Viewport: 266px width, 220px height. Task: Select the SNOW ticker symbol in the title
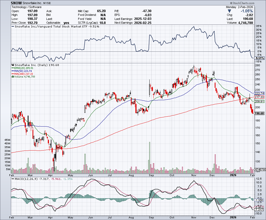[16, 3]
